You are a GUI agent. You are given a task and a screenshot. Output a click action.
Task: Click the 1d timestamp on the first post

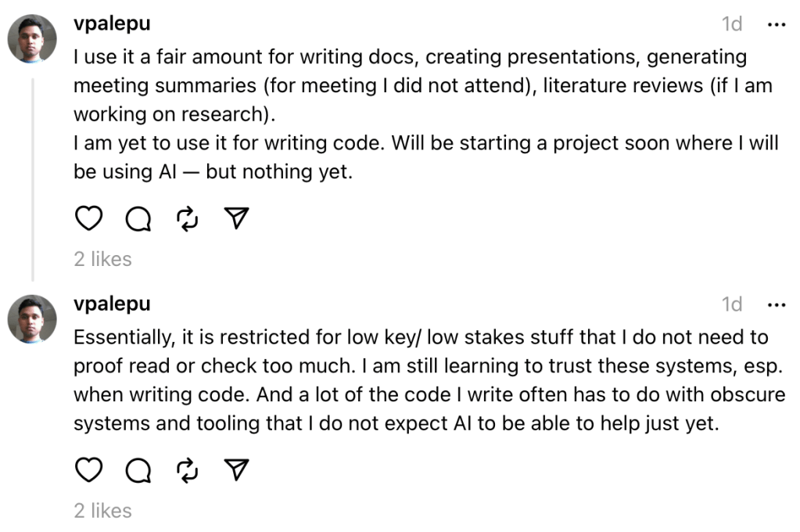732,24
